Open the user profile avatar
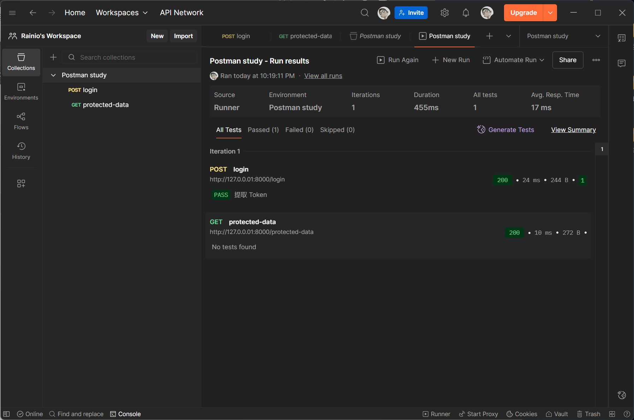Screen dimensions: 634x420 (x=487, y=13)
